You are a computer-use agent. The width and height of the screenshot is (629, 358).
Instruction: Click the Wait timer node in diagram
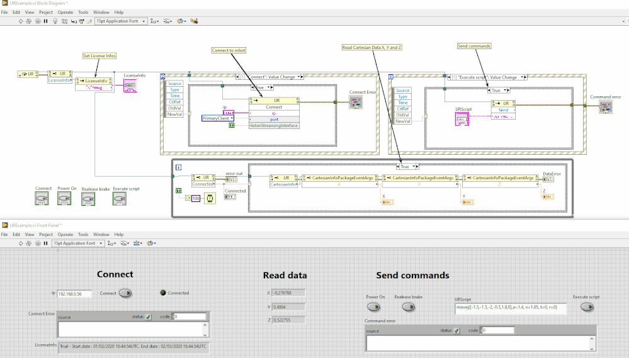tap(209, 199)
